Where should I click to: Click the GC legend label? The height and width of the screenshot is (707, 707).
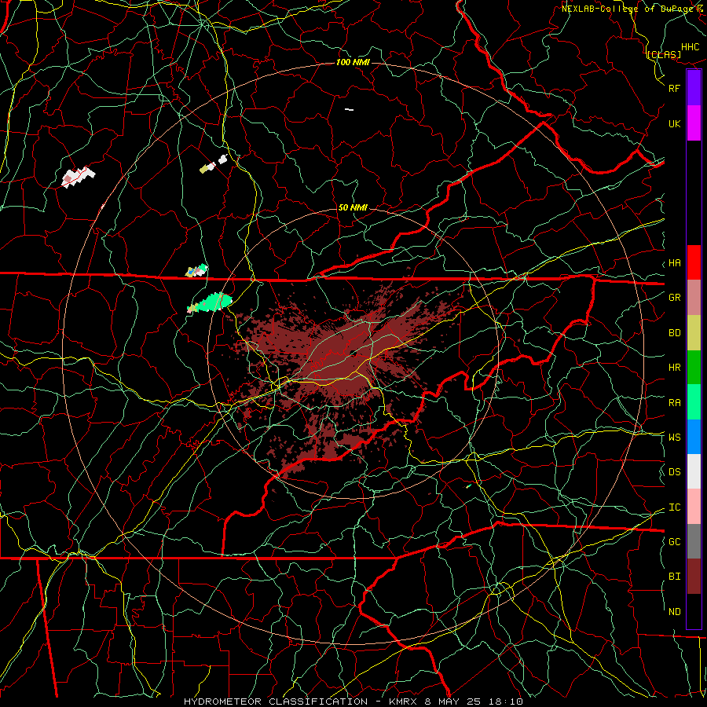tap(675, 541)
